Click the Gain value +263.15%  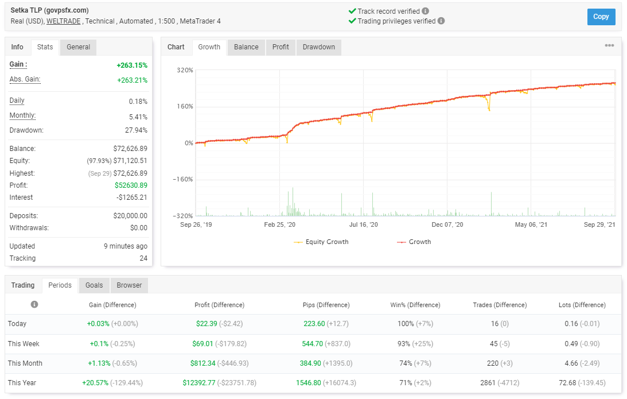pos(132,65)
